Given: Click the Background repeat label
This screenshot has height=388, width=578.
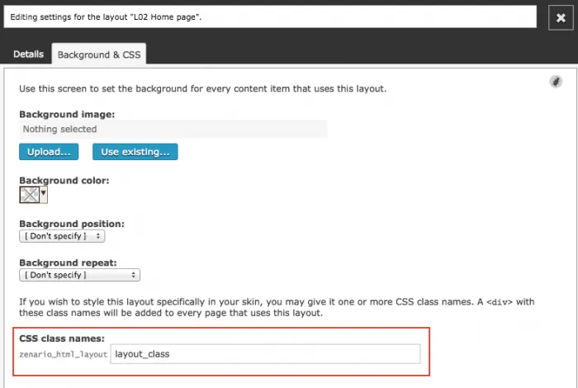Looking at the screenshot, I should point(68,263).
